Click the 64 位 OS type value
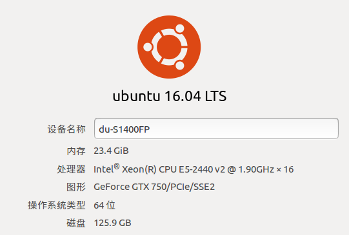Viewport: 349px width, 235px height. click(x=105, y=205)
